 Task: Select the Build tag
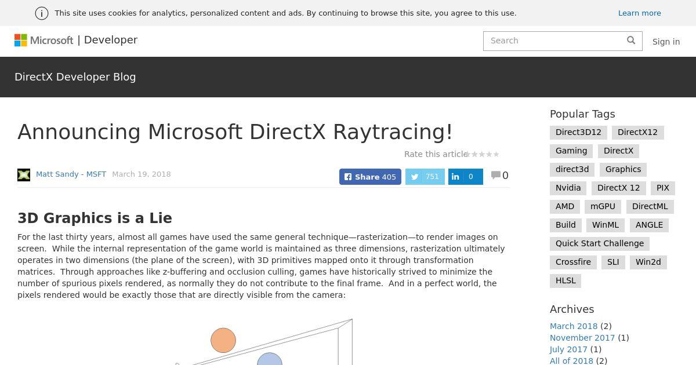tap(565, 225)
